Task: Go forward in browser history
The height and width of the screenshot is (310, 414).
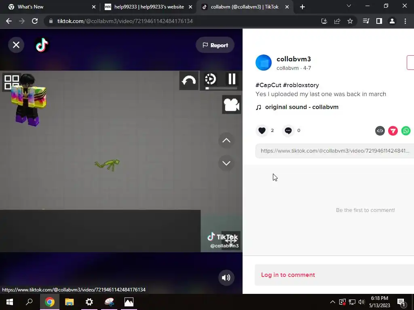Action: [22, 21]
